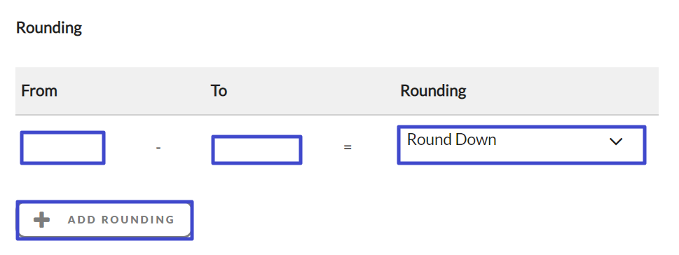679x255 pixels.
Task: Place cursor in the empty From box
Action: pyautogui.click(x=63, y=148)
